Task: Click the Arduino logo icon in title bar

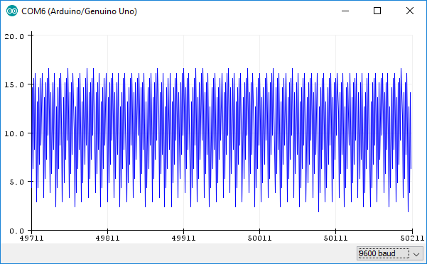Action: (x=12, y=11)
